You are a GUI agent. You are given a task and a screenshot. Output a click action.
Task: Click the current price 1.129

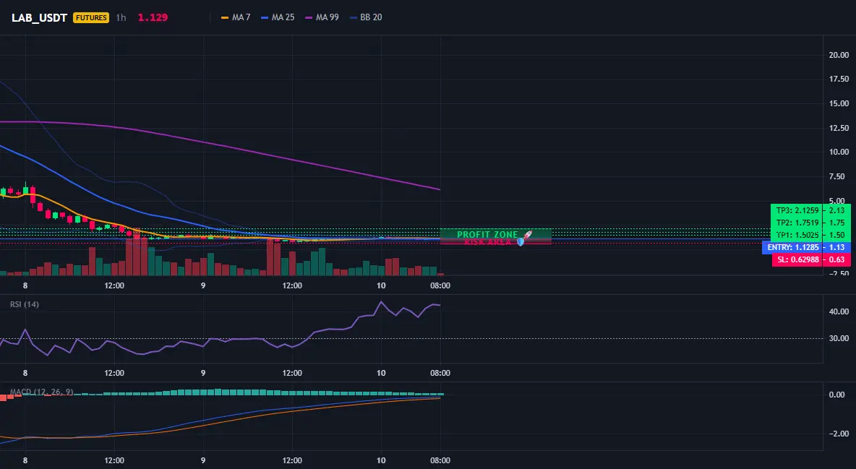pos(153,17)
